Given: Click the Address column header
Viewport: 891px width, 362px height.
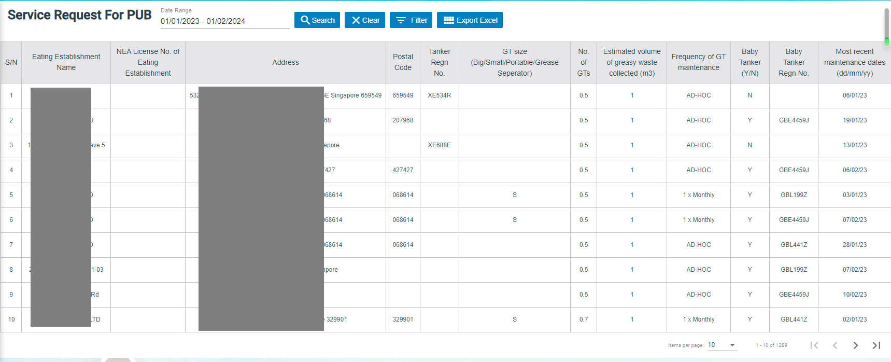Looking at the screenshot, I should point(286,62).
